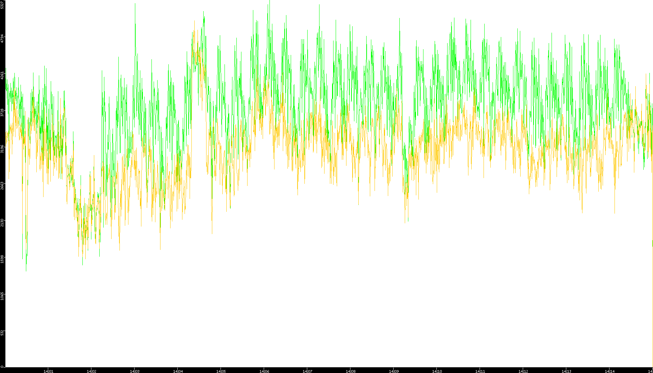Click the 14:02 time label
The image size is (653, 373).
[91, 371]
